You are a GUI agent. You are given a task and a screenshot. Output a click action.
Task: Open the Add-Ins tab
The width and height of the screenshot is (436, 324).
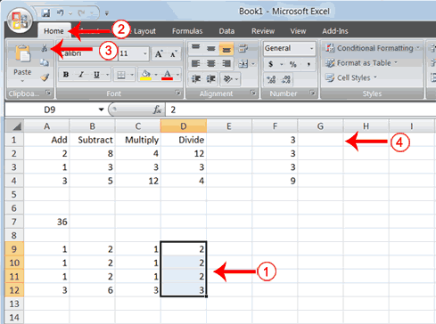[335, 31]
